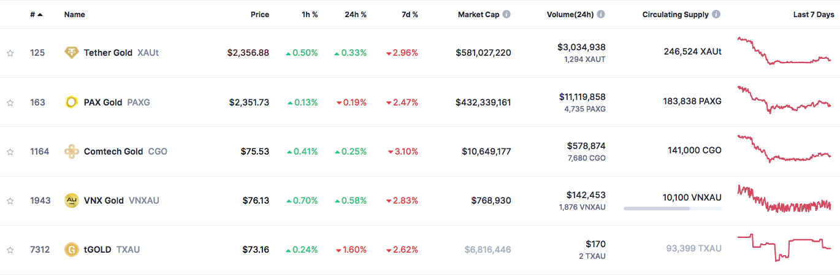Click the tGOLD coin logo
Image resolution: width=840 pixels, height=276 pixels.
click(x=72, y=250)
